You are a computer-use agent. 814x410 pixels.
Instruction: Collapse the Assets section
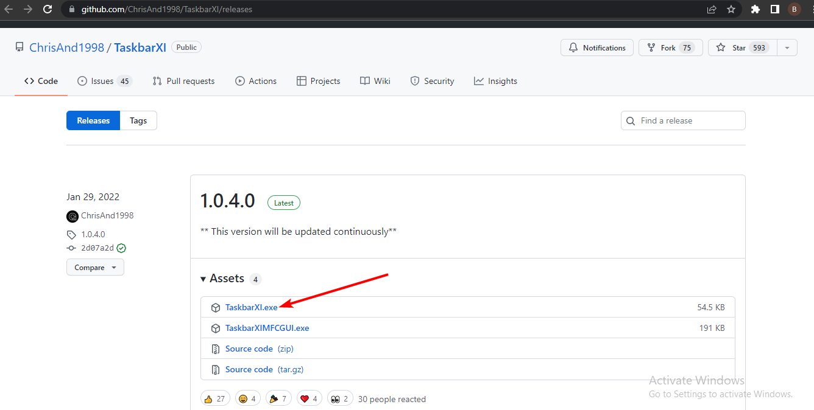click(x=203, y=278)
